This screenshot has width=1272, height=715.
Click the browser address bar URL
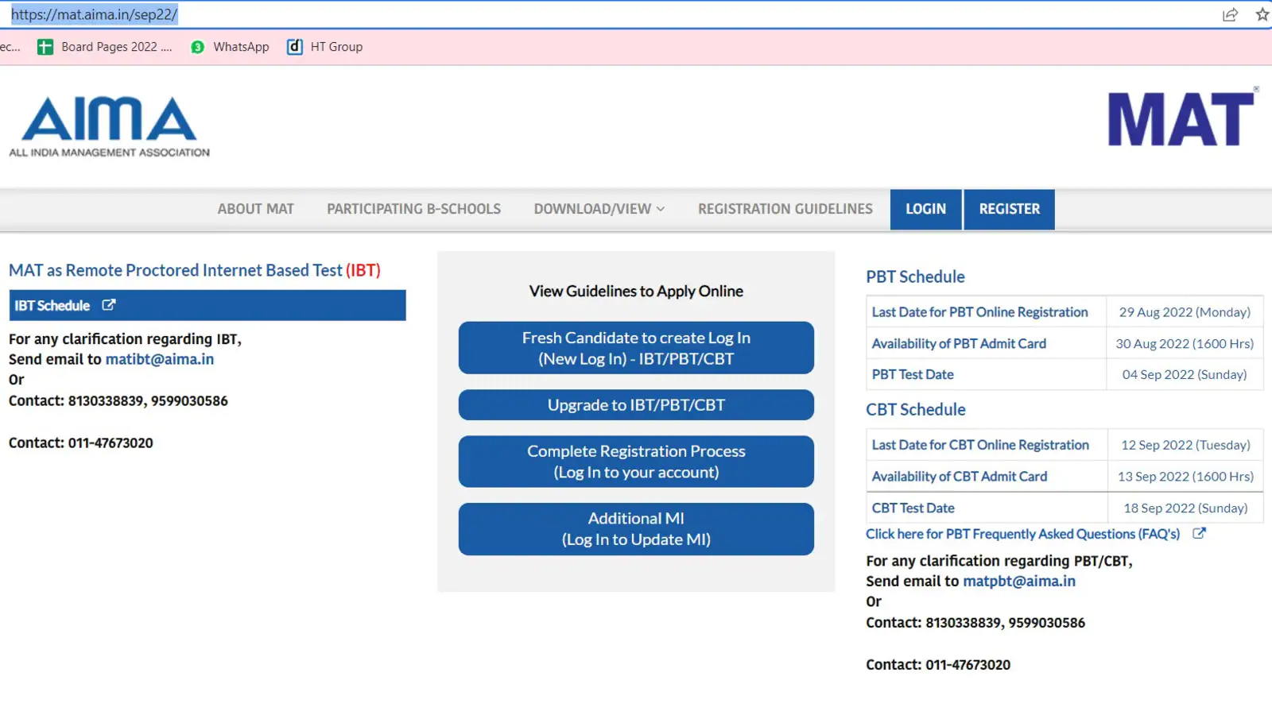point(94,14)
